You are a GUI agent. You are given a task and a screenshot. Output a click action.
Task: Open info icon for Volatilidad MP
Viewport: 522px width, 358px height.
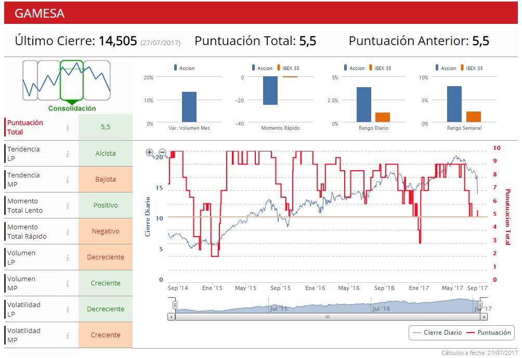(68, 335)
